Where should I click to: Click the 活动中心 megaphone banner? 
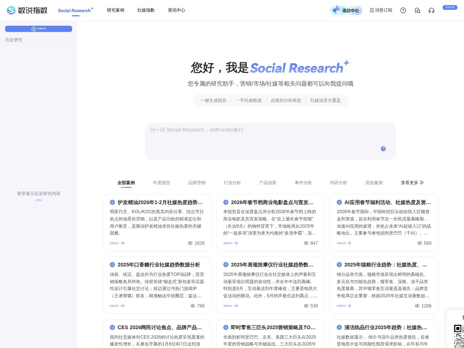pos(346,10)
